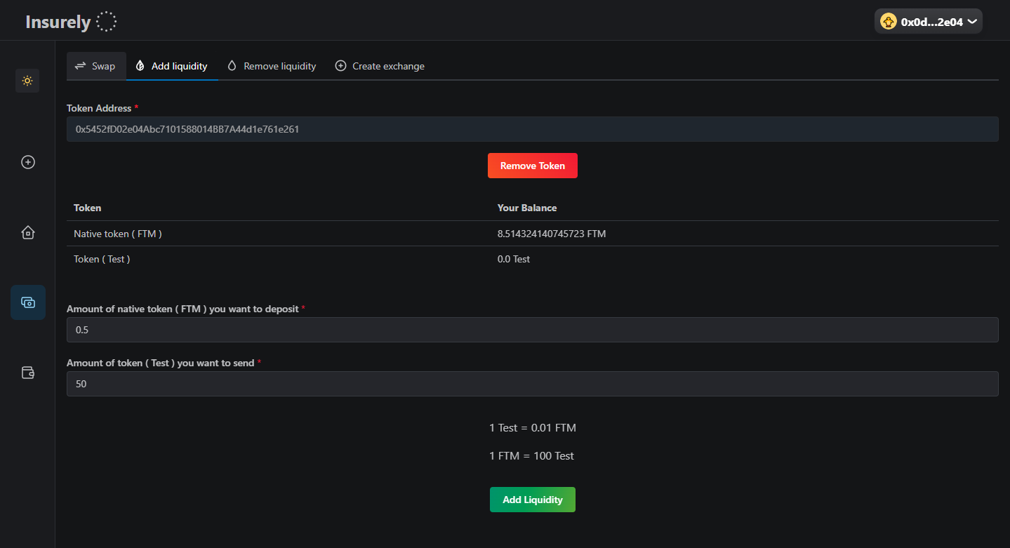Select the Token Address input field
Screen dimensions: 1010x548
531,129
